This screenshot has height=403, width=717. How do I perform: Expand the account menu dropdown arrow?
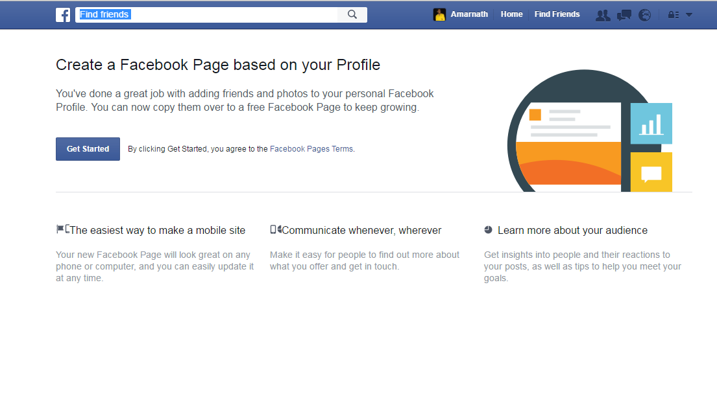pyautogui.click(x=689, y=15)
